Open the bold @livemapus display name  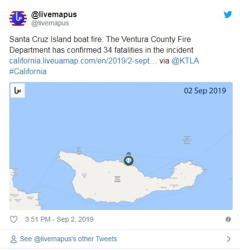[x=54, y=15]
